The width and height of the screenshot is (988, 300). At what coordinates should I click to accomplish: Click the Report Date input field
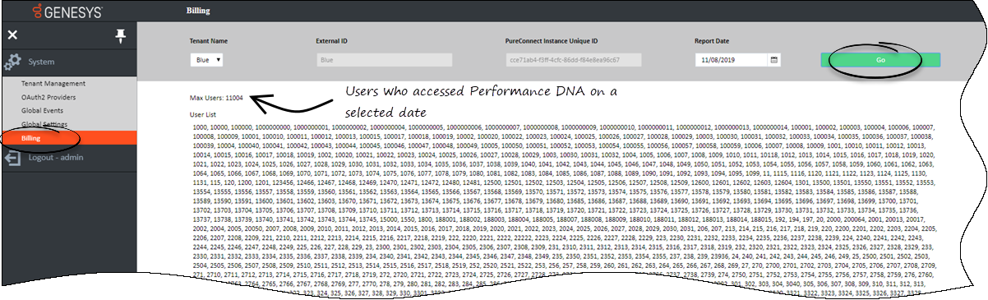click(x=732, y=60)
